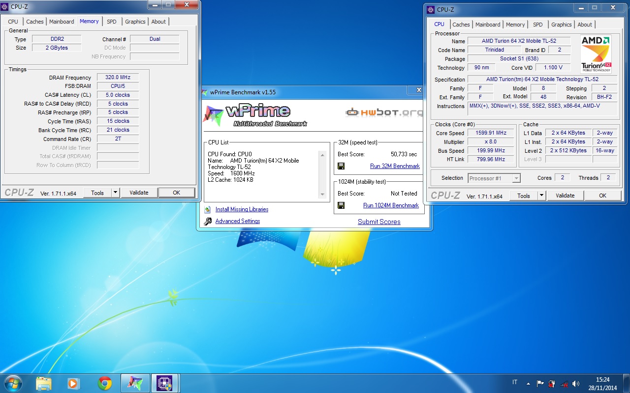Open Graphics tab in left CPU-Z window

coord(135,22)
